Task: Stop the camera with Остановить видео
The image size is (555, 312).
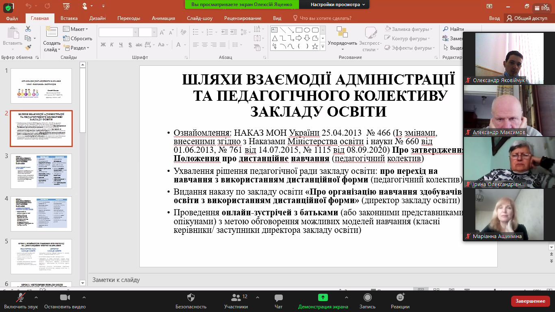Action: pyautogui.click(x=65, y=301)
